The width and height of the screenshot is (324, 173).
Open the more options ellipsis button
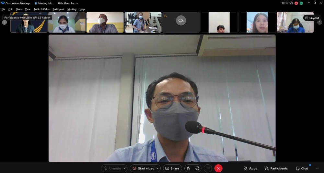208,168
